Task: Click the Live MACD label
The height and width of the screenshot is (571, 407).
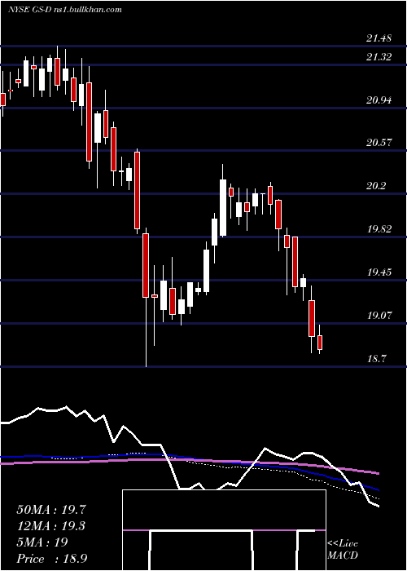Action: coord(343,550)
